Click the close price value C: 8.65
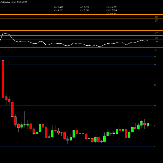The image size is (163, 163). click(58, 10)
